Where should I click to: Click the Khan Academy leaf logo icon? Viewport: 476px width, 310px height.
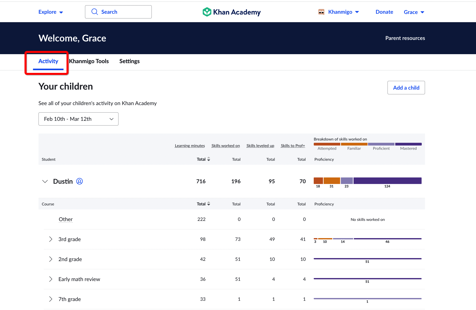207,12
